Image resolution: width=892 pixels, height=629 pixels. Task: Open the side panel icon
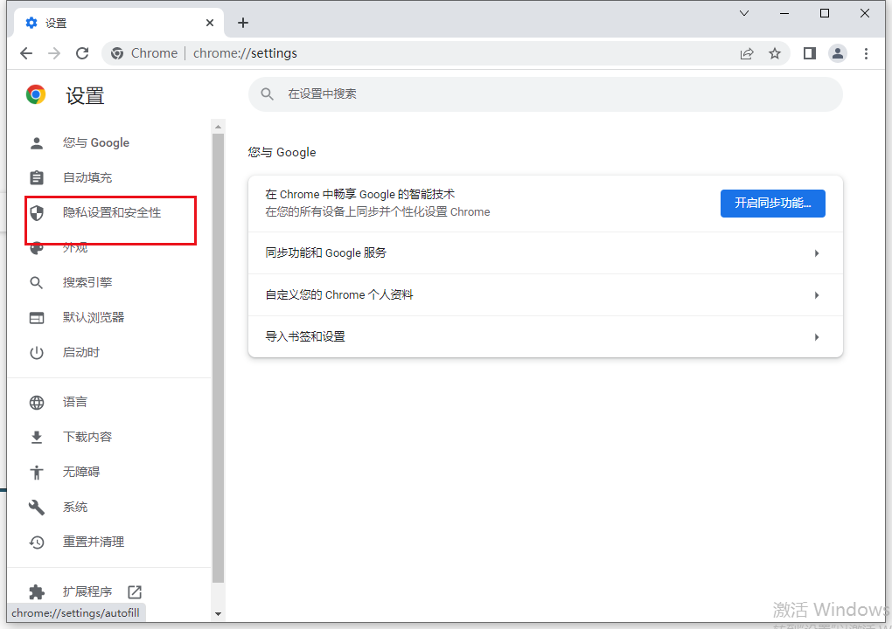tap(810, 53)
